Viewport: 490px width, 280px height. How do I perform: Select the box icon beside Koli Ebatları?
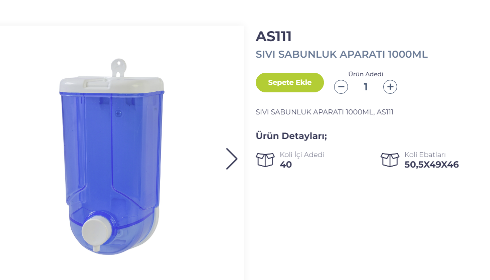pos(390,160)
